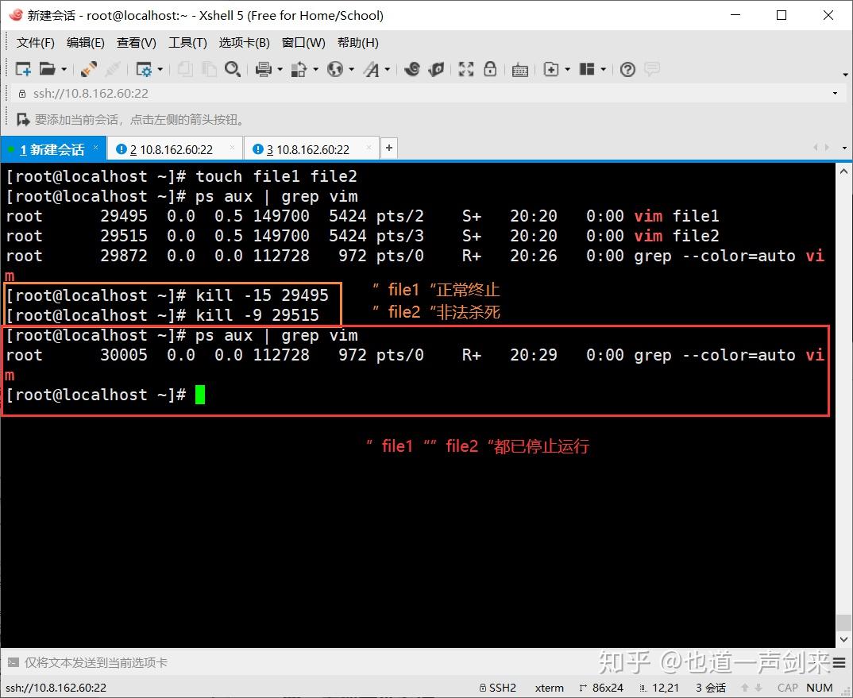The image size is (853, 698).
Task: Click the file transfer icon
Action: 299,69
